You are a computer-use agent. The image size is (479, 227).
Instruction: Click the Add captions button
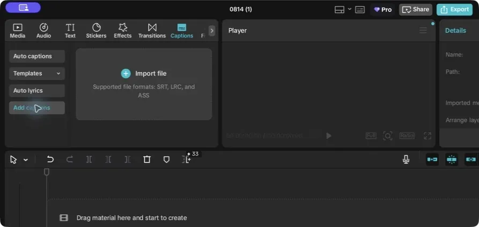(37, 108)
